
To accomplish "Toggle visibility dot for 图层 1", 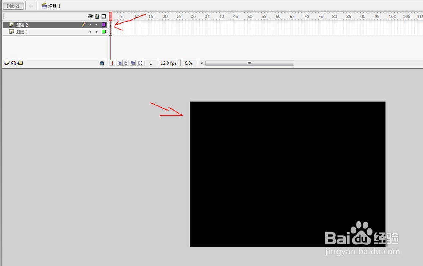I will point(90,32).
